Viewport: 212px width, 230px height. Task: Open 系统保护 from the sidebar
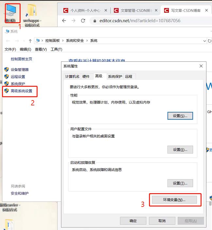point(18,84)
